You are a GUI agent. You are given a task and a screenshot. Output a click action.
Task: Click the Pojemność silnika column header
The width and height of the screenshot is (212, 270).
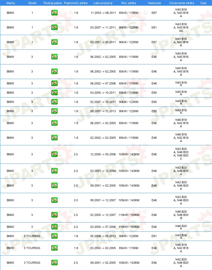pos(76,3)
